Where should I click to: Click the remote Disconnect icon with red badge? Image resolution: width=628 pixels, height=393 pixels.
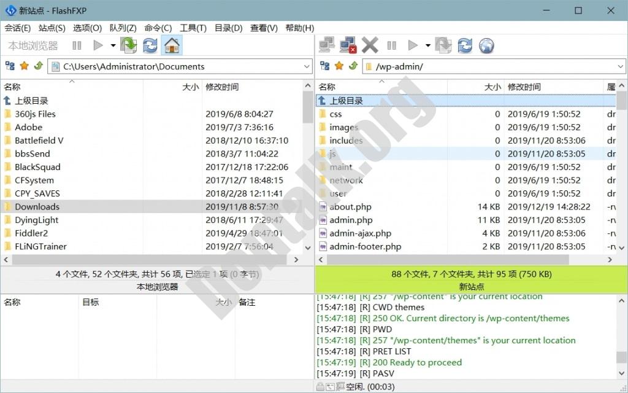click(x=348, y=45)
